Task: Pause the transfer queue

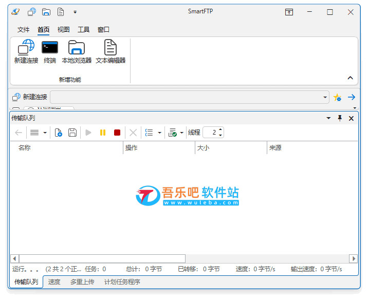Action: click(103, 133)
